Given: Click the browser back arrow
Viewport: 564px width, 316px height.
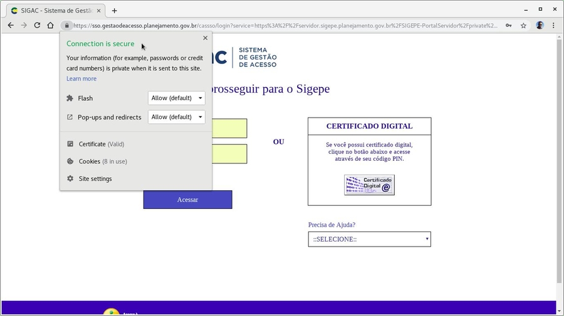Looking at the screenshot, I should click(10, 26).
